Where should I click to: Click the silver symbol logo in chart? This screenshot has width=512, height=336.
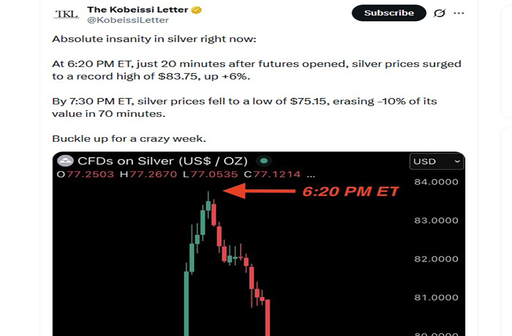tap(66, 161)
